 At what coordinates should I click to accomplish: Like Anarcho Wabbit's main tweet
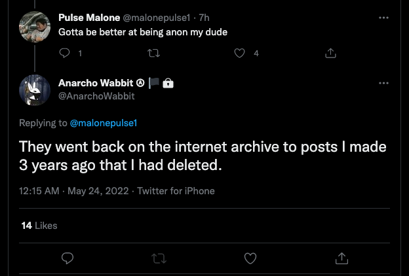tap(250, 258)
